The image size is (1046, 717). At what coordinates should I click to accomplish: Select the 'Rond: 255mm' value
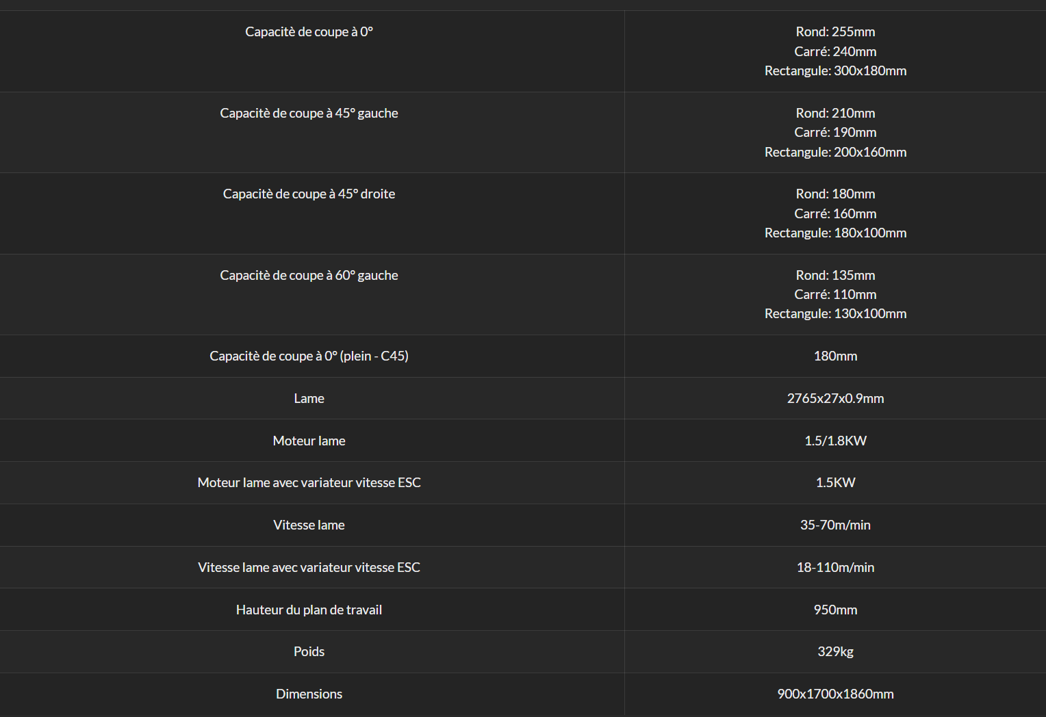[835, 31]
